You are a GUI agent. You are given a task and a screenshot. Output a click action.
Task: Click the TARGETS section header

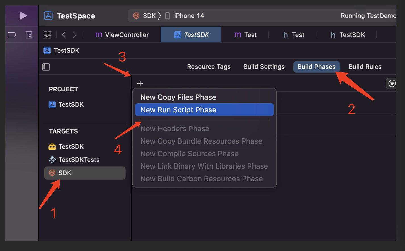click(x=63, y=131)
